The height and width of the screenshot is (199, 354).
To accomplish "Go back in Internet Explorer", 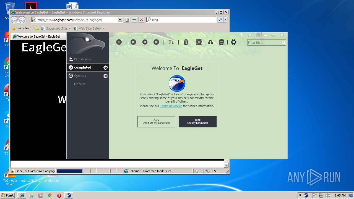I will 14,20.
